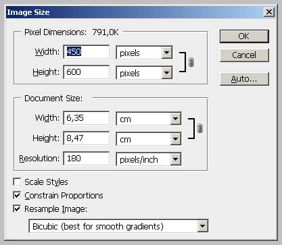Disable the Resample Image checkbox
The image size is (282, 245).
17,209
